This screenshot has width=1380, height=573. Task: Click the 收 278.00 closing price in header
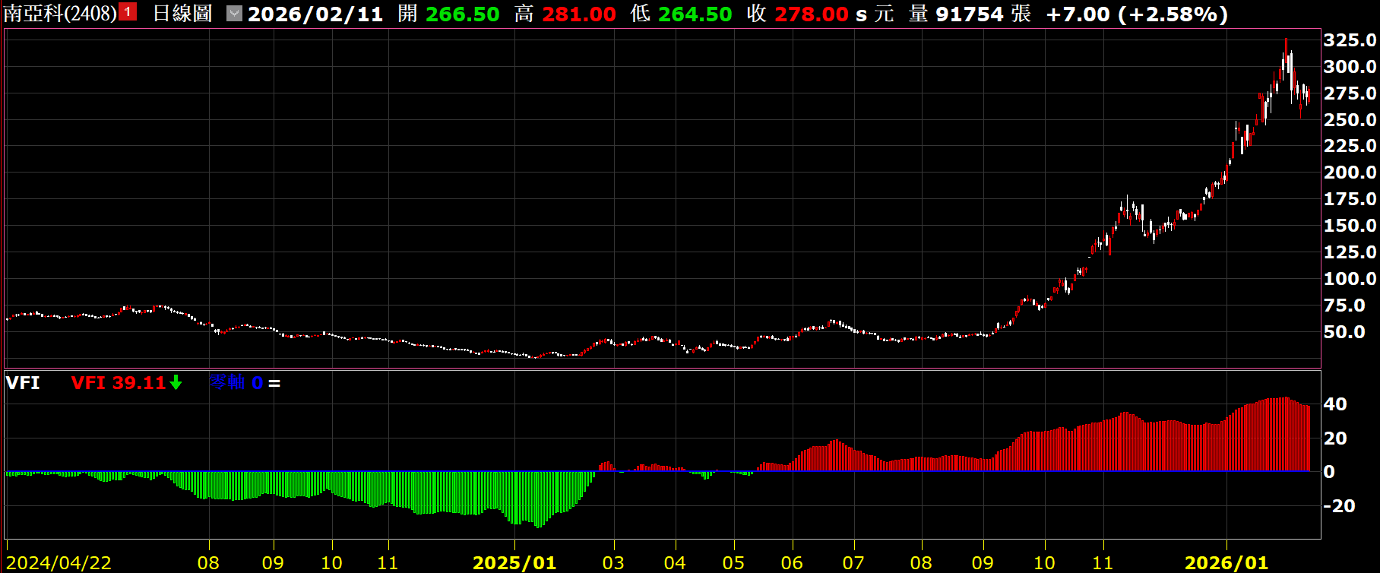[x=797, y=14]
